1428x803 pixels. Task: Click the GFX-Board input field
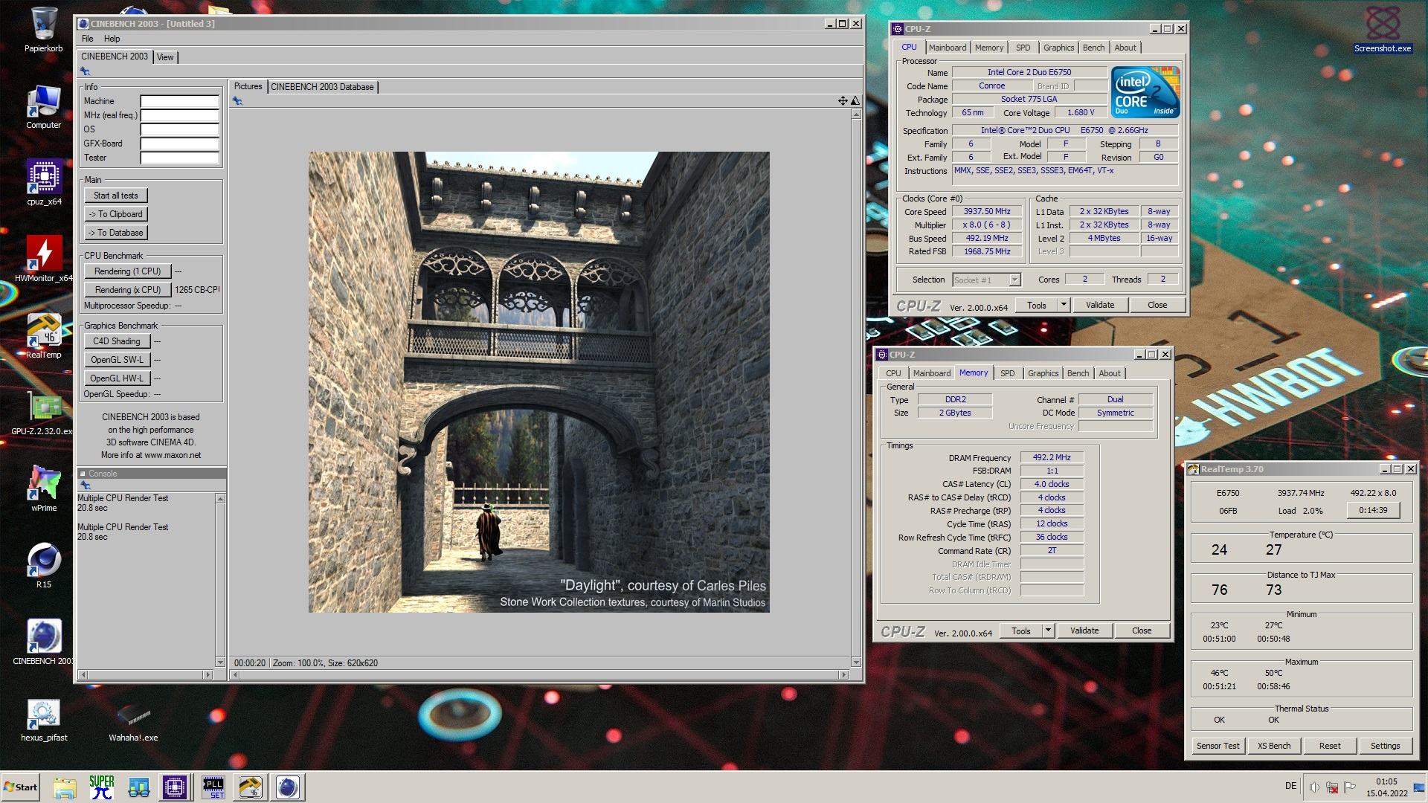(x=180, y=143)
